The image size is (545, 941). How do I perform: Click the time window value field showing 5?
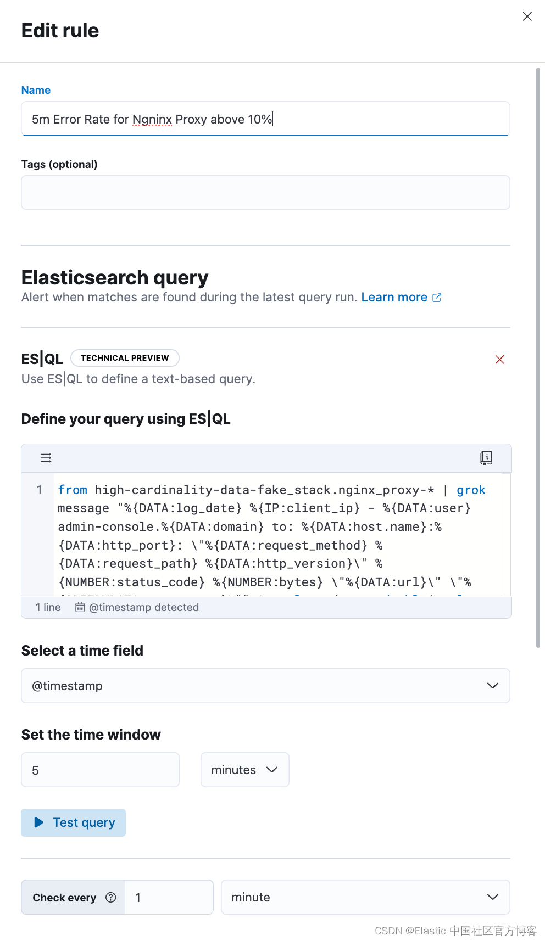(100, 770)
